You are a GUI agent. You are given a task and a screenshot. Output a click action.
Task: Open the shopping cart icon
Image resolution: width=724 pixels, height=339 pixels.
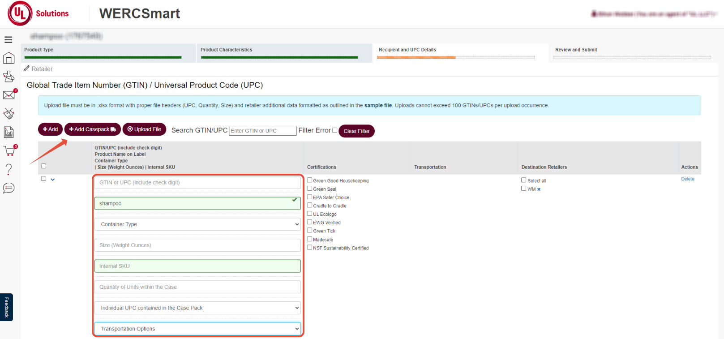click(9, 151)
